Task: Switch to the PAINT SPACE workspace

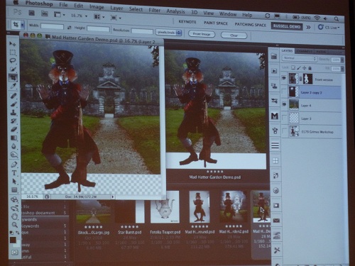Action: pos(216,23)
